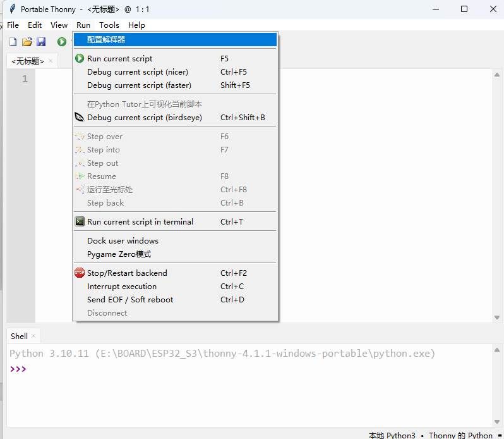Close the Shell tab

click(33, 336)
